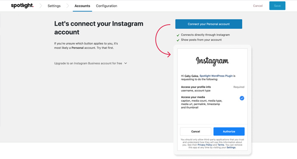Viewport: 297px width, 159px height.
Task: Click the spotlight logo
Action: pyautogui.click(x=22, y=6)
